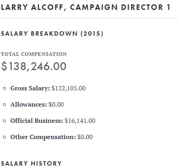178x168 pixels.
Task: Select the $122,105.00 gross salary value
Action: click(x=68, y=88)
